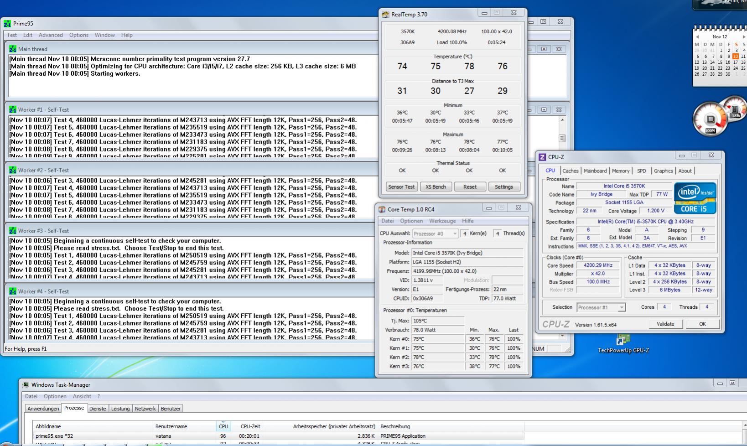This screenshot has width=747, height=446.
Task: Click RealTemp Sensor Test button
Action: click(401, 187)
